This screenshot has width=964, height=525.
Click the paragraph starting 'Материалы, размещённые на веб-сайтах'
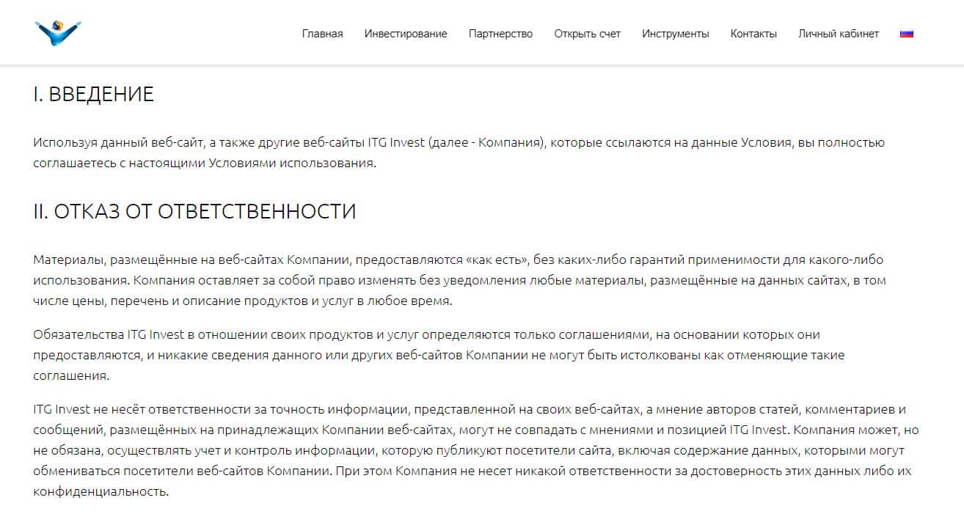(x=460, y=280)
